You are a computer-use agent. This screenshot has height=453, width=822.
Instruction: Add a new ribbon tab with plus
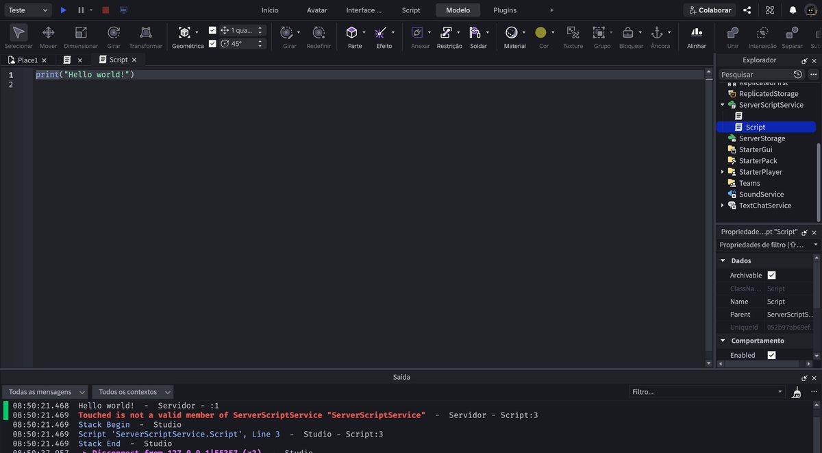[x=552, y=10]
